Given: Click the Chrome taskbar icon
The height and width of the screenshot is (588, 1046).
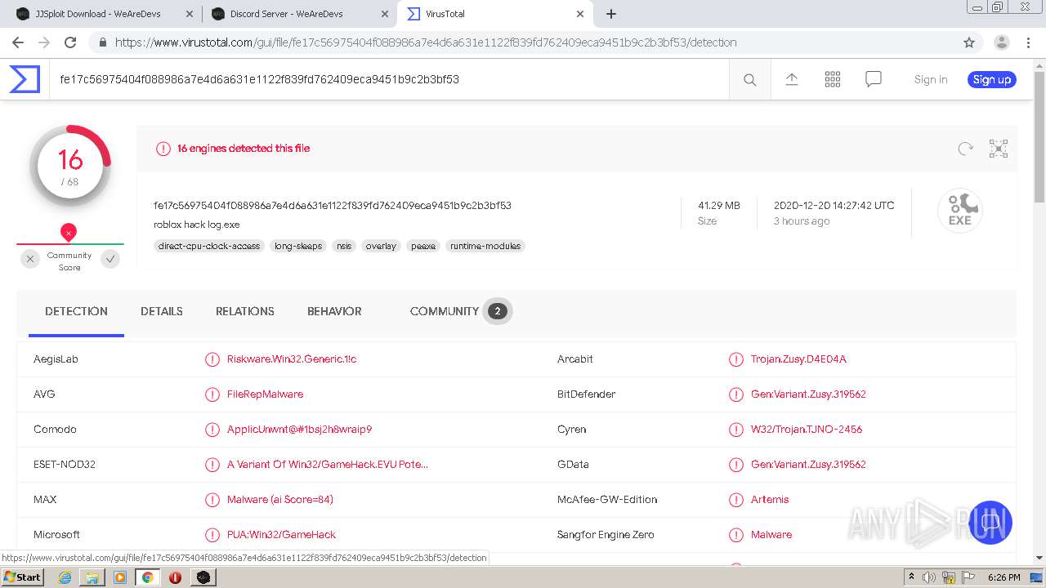Looking at the screenshot, I should click(x=147, y=577).
